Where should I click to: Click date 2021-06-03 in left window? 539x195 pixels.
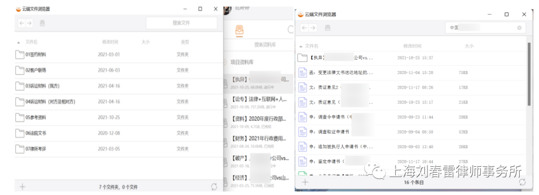[x=109, y=70]
